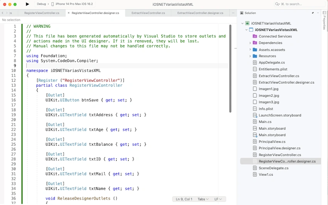Image resolution: width=328 pixels, height=205 pixels.
Task: Click 'ReleaseDesignerOutlets' method name in code
Action: click(84, 198)
